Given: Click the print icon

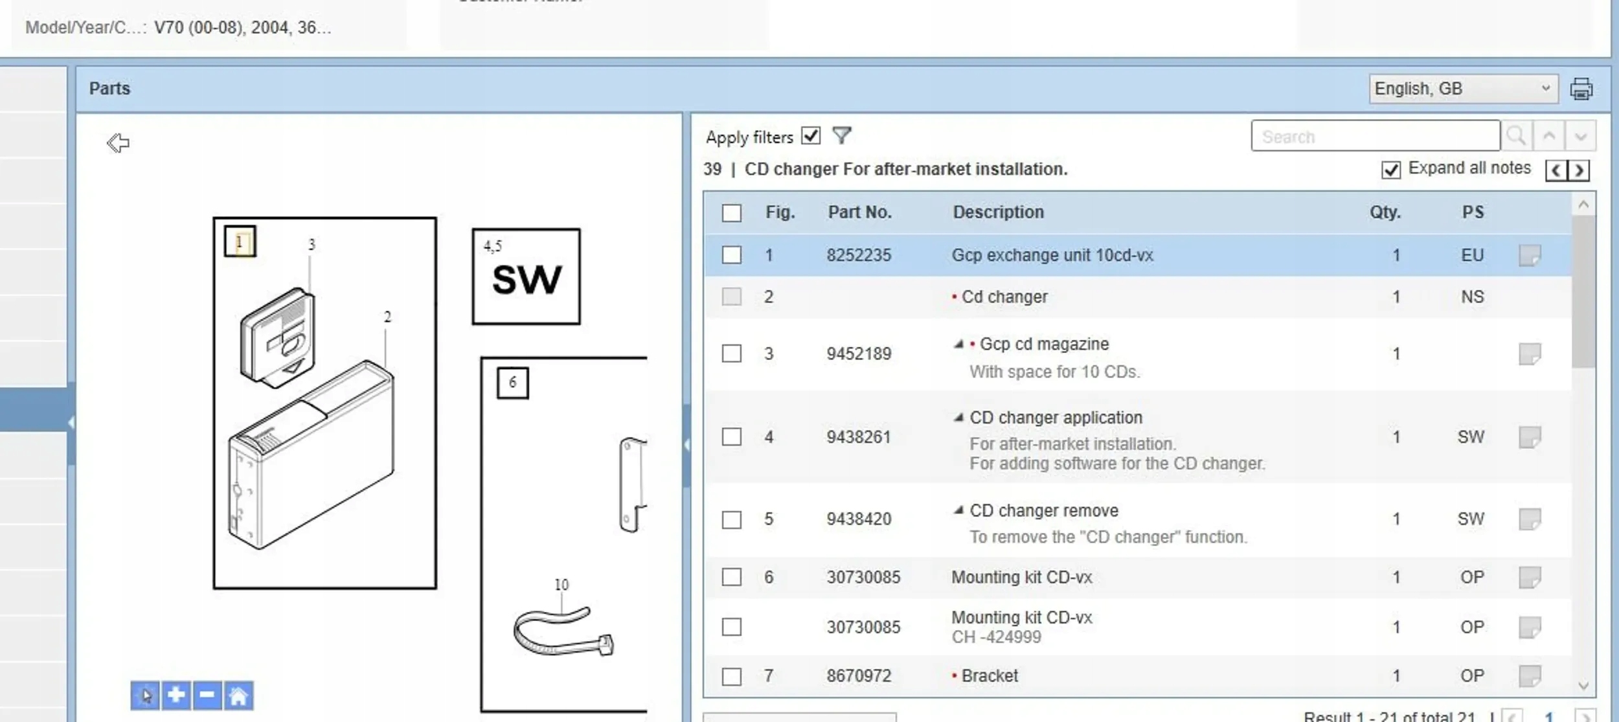Looking at the screenshot, I should pyautogui.click(x=1581, y=89).
